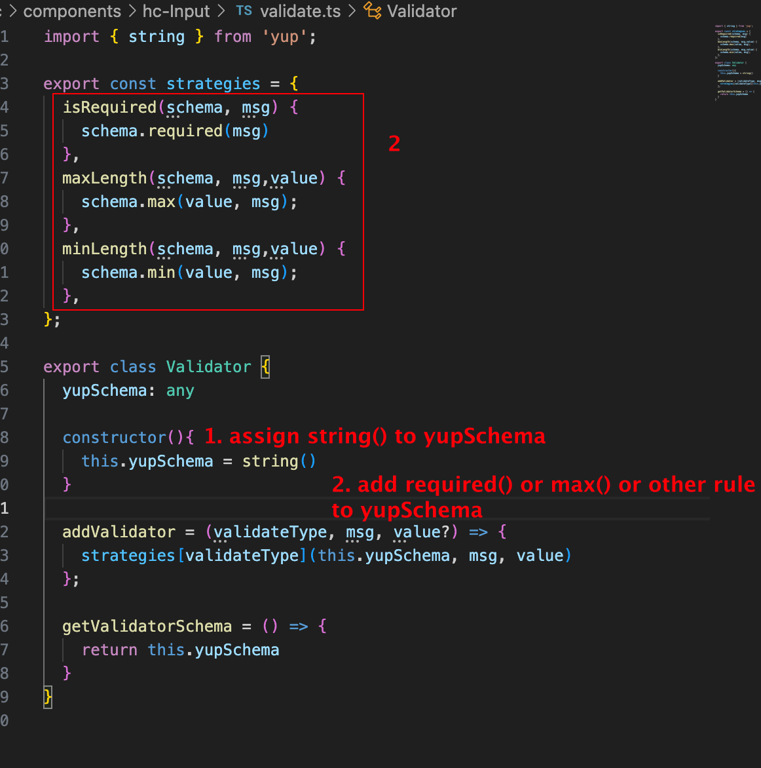Click the TS file type icon
The image size is (761, 768).
(x=244, y=10)
